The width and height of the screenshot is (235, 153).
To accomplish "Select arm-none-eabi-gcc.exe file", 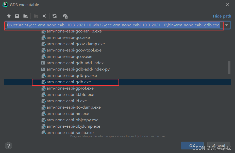I will click(x=68, y=38).
